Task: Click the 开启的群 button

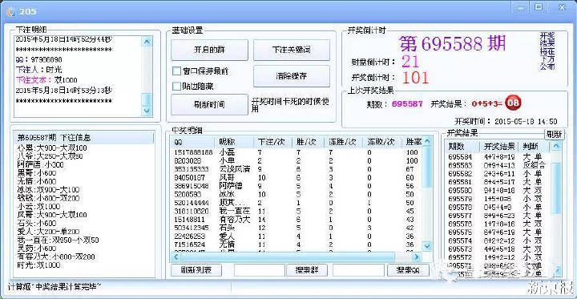Action: (209, 50)
